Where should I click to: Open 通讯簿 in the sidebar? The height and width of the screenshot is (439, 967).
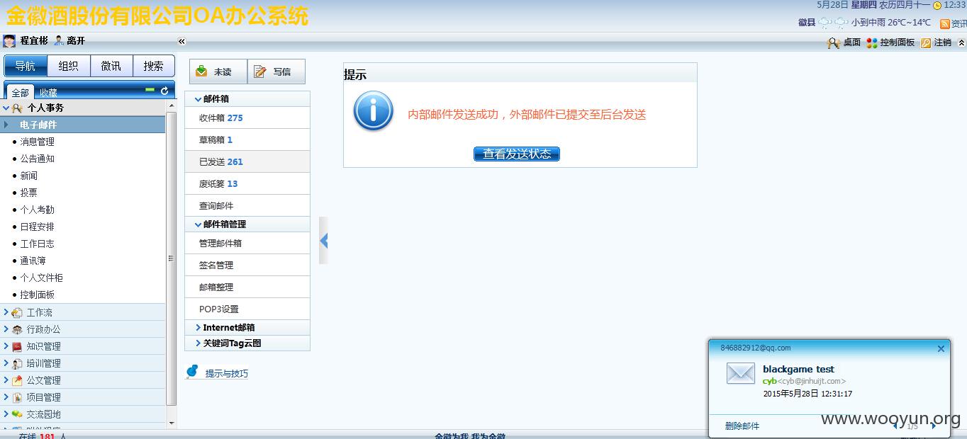[33, 261]
